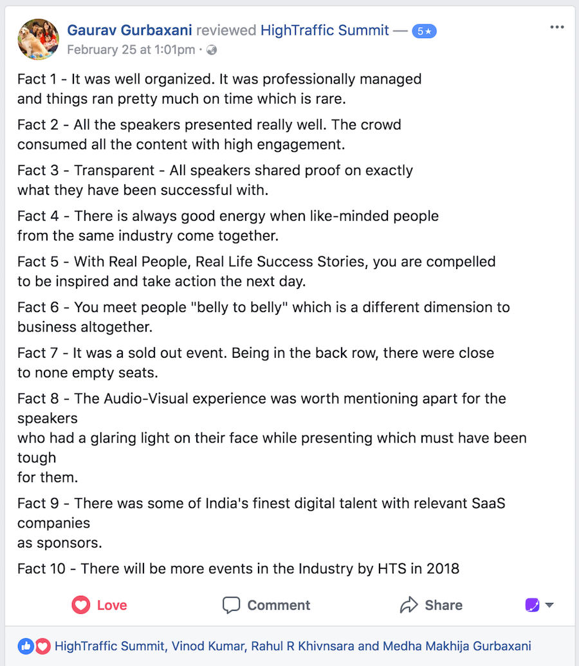Image resolution: width=579 pixels, height=666 pixels.
Task: Click the red heart reaction count icon
Action: coord(42,647)
